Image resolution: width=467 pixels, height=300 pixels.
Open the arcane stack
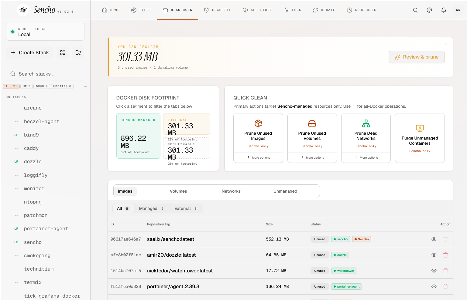point(33,108)
